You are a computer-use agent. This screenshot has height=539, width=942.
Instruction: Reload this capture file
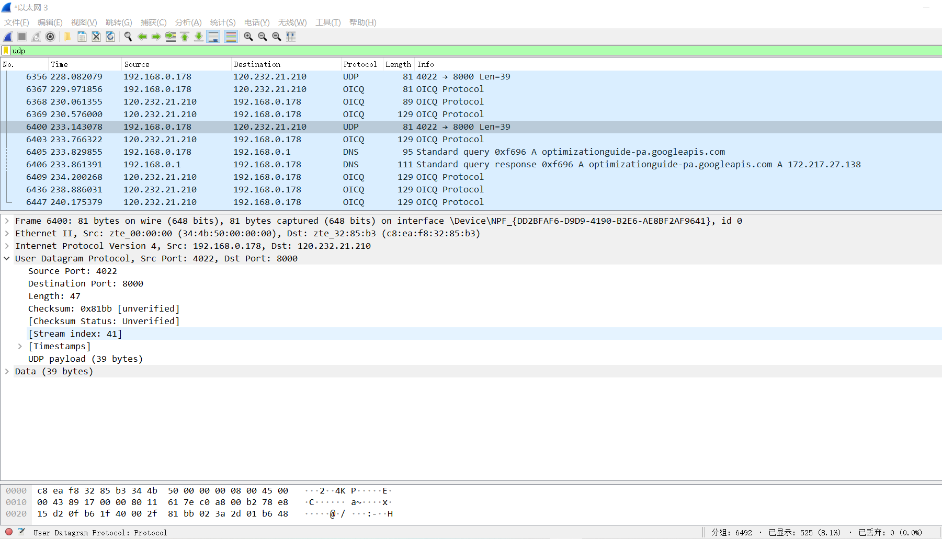tap(110, 37)
